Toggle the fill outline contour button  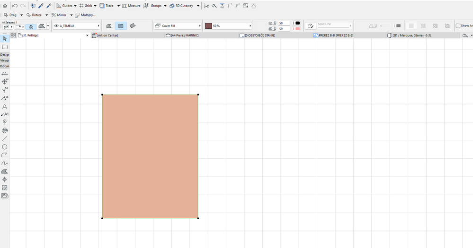point(310,26)
